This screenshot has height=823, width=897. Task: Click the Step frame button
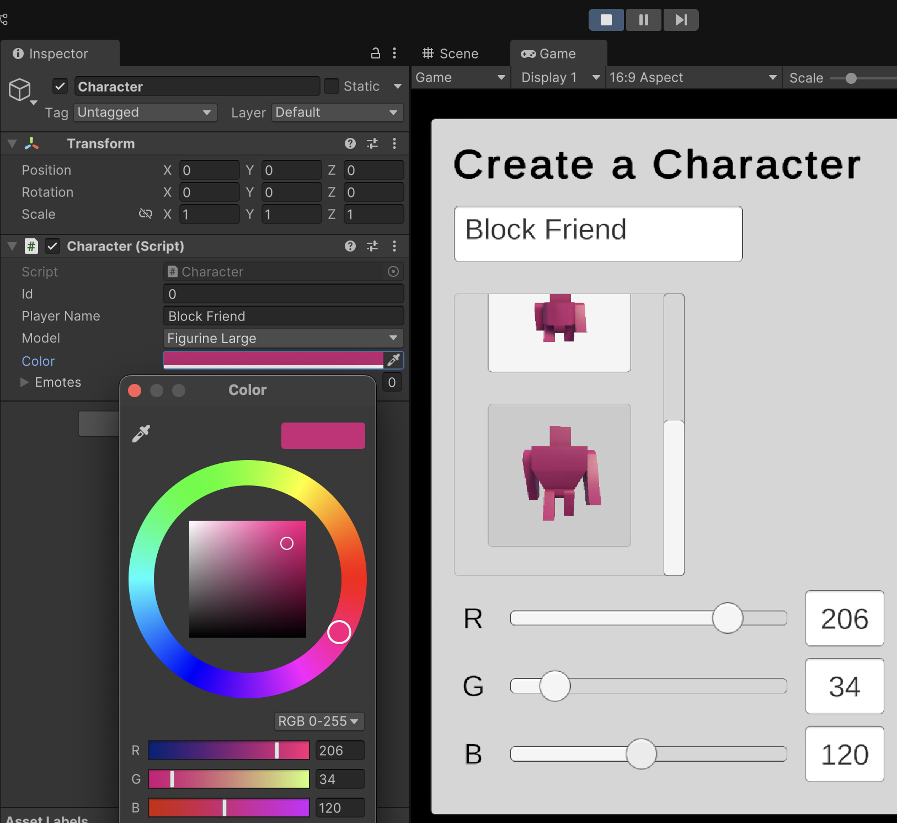(x=681, y=20)
